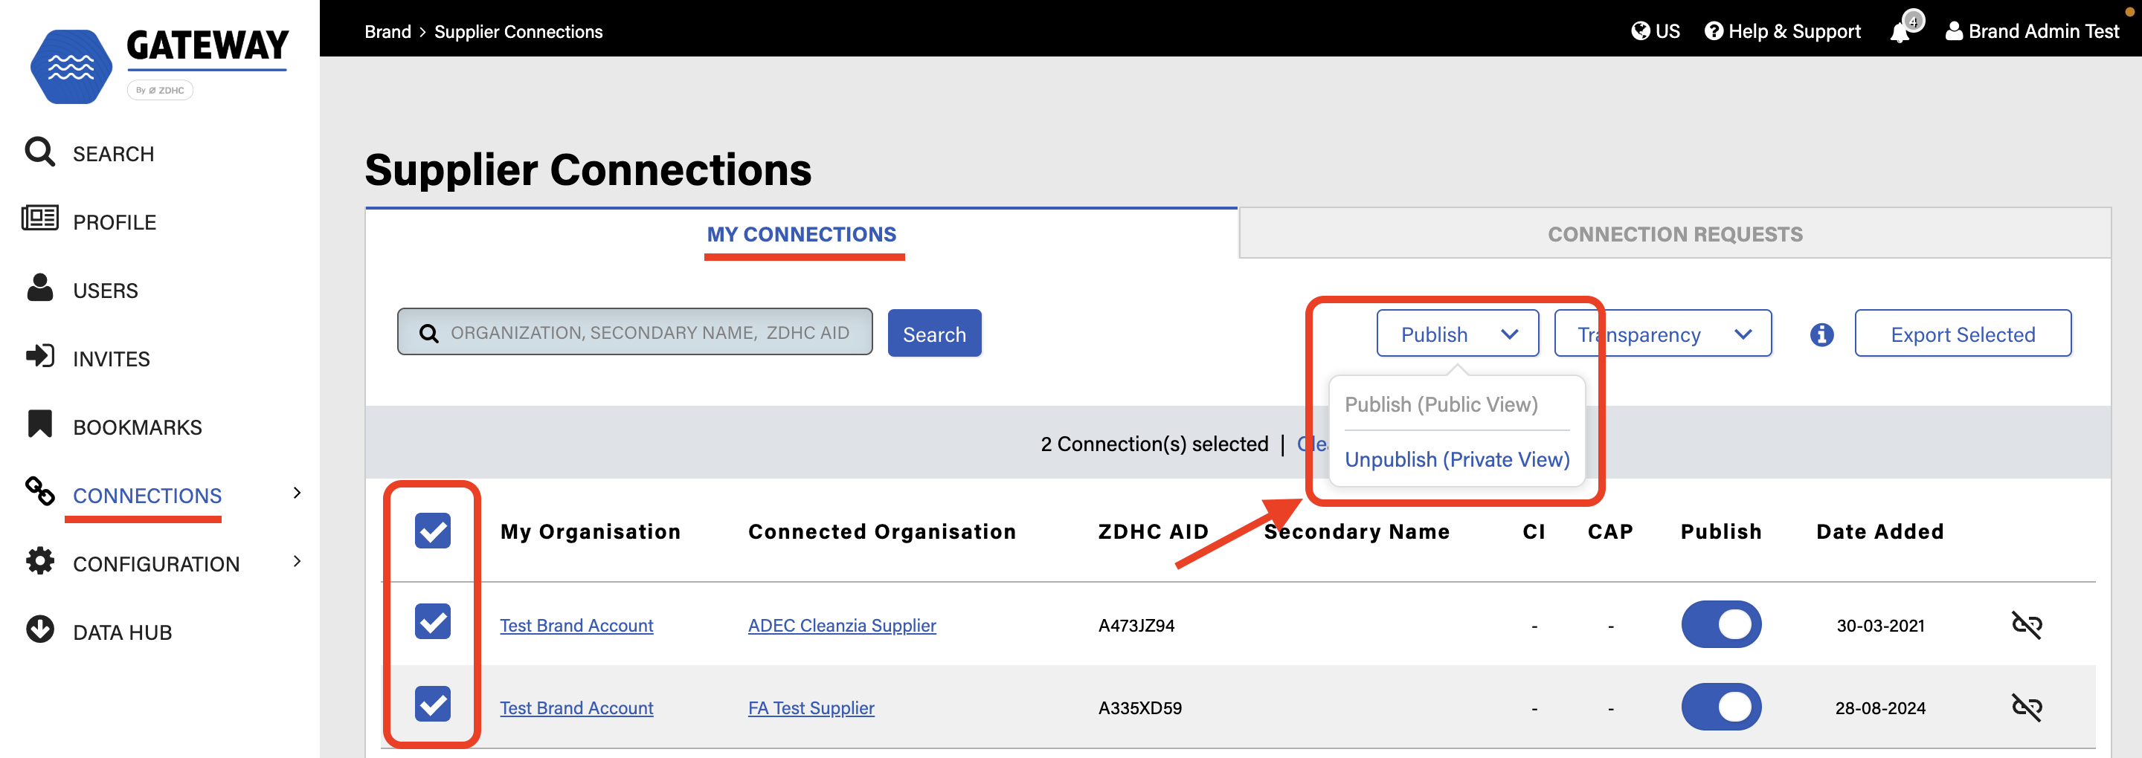Click the Export Selected button
This screenshot has height=758, width=2142.
pos(1961,334)
